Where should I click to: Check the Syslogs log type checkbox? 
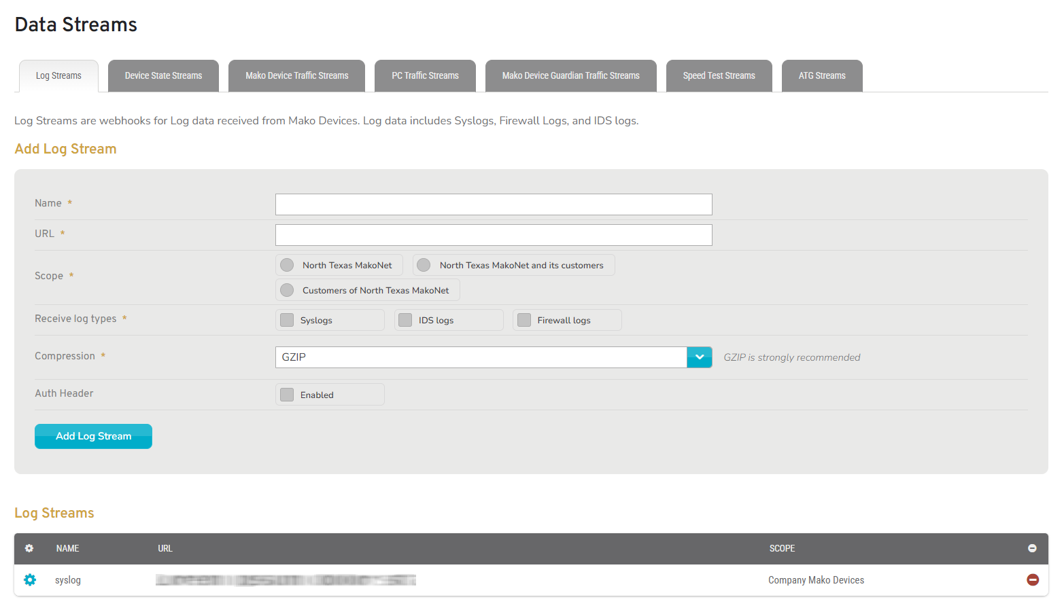pos(286,319)
